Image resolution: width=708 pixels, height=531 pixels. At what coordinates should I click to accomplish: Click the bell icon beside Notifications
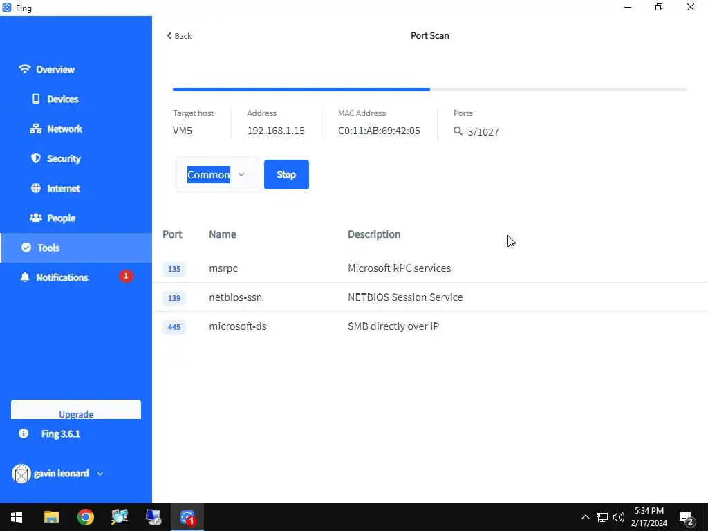tap(25, 277)
